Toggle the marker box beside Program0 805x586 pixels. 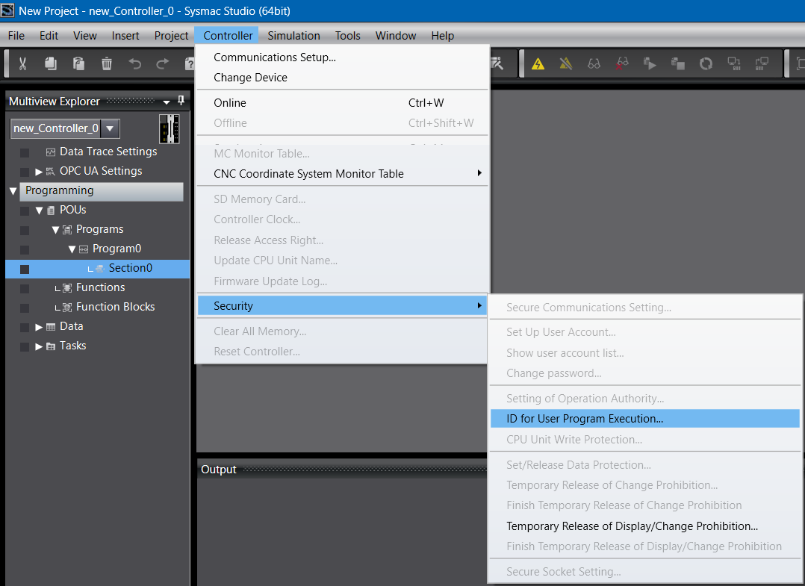24,250
